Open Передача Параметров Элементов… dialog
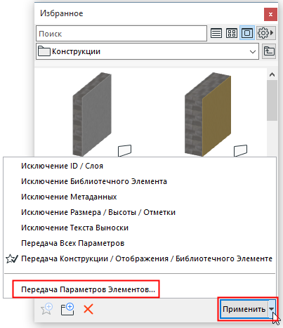This screenshot has height=328, width=283. [x=140, y=289]
